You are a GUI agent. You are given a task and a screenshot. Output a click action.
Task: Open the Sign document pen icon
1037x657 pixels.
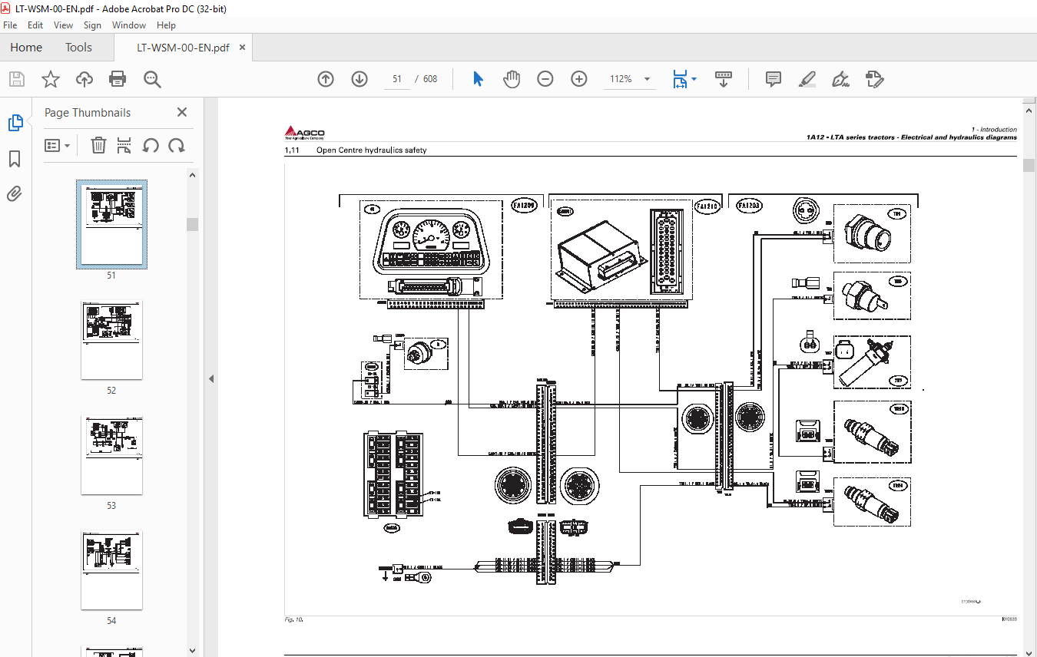[840, 79]
